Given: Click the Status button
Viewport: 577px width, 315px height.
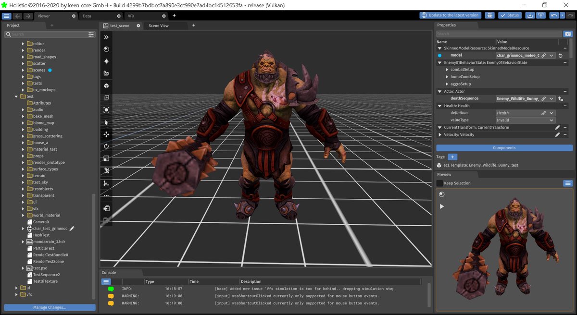Looking at the screenshot, I should coord(510,15).
